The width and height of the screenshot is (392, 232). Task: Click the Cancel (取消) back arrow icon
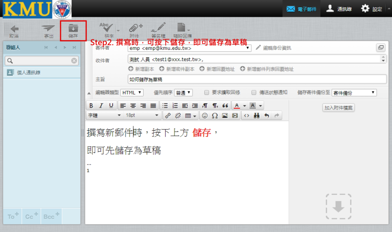(14, 28)
